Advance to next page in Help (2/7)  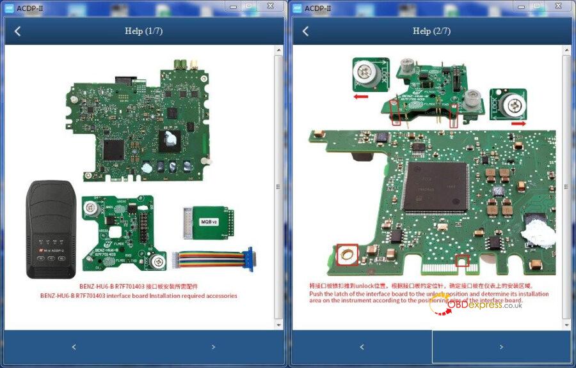[501, 347]
